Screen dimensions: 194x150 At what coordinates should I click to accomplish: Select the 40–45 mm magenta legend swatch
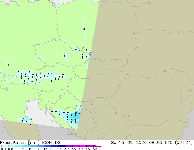(x=83, y=146)
